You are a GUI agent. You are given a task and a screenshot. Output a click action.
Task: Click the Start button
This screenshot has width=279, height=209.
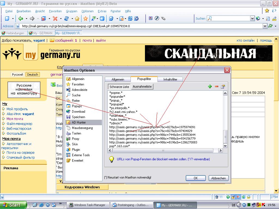point(13,205)
